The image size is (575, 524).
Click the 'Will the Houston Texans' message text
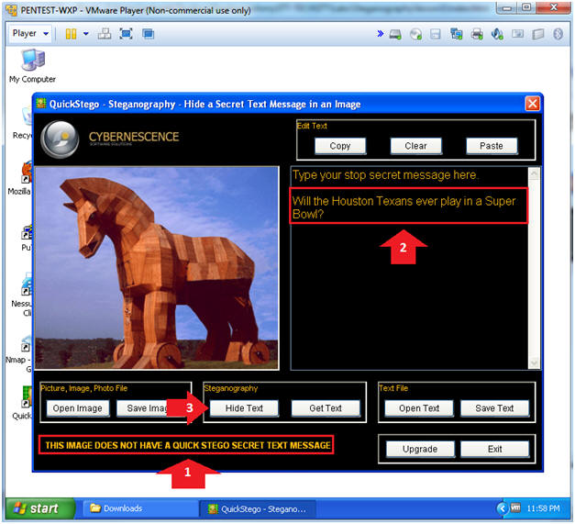[x=404, y=207]
